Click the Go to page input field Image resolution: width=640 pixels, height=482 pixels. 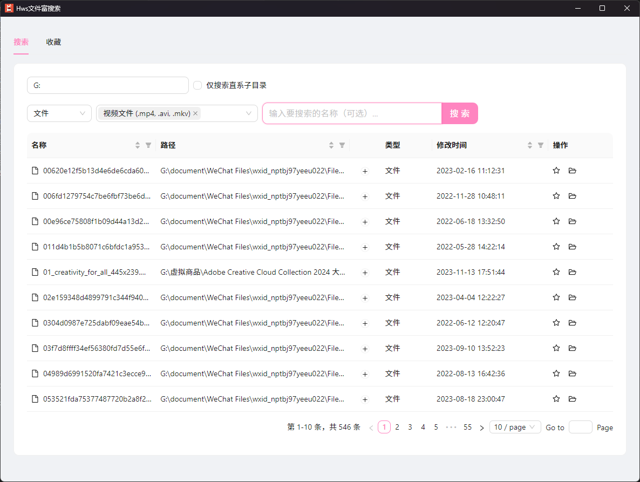point(581,427)
